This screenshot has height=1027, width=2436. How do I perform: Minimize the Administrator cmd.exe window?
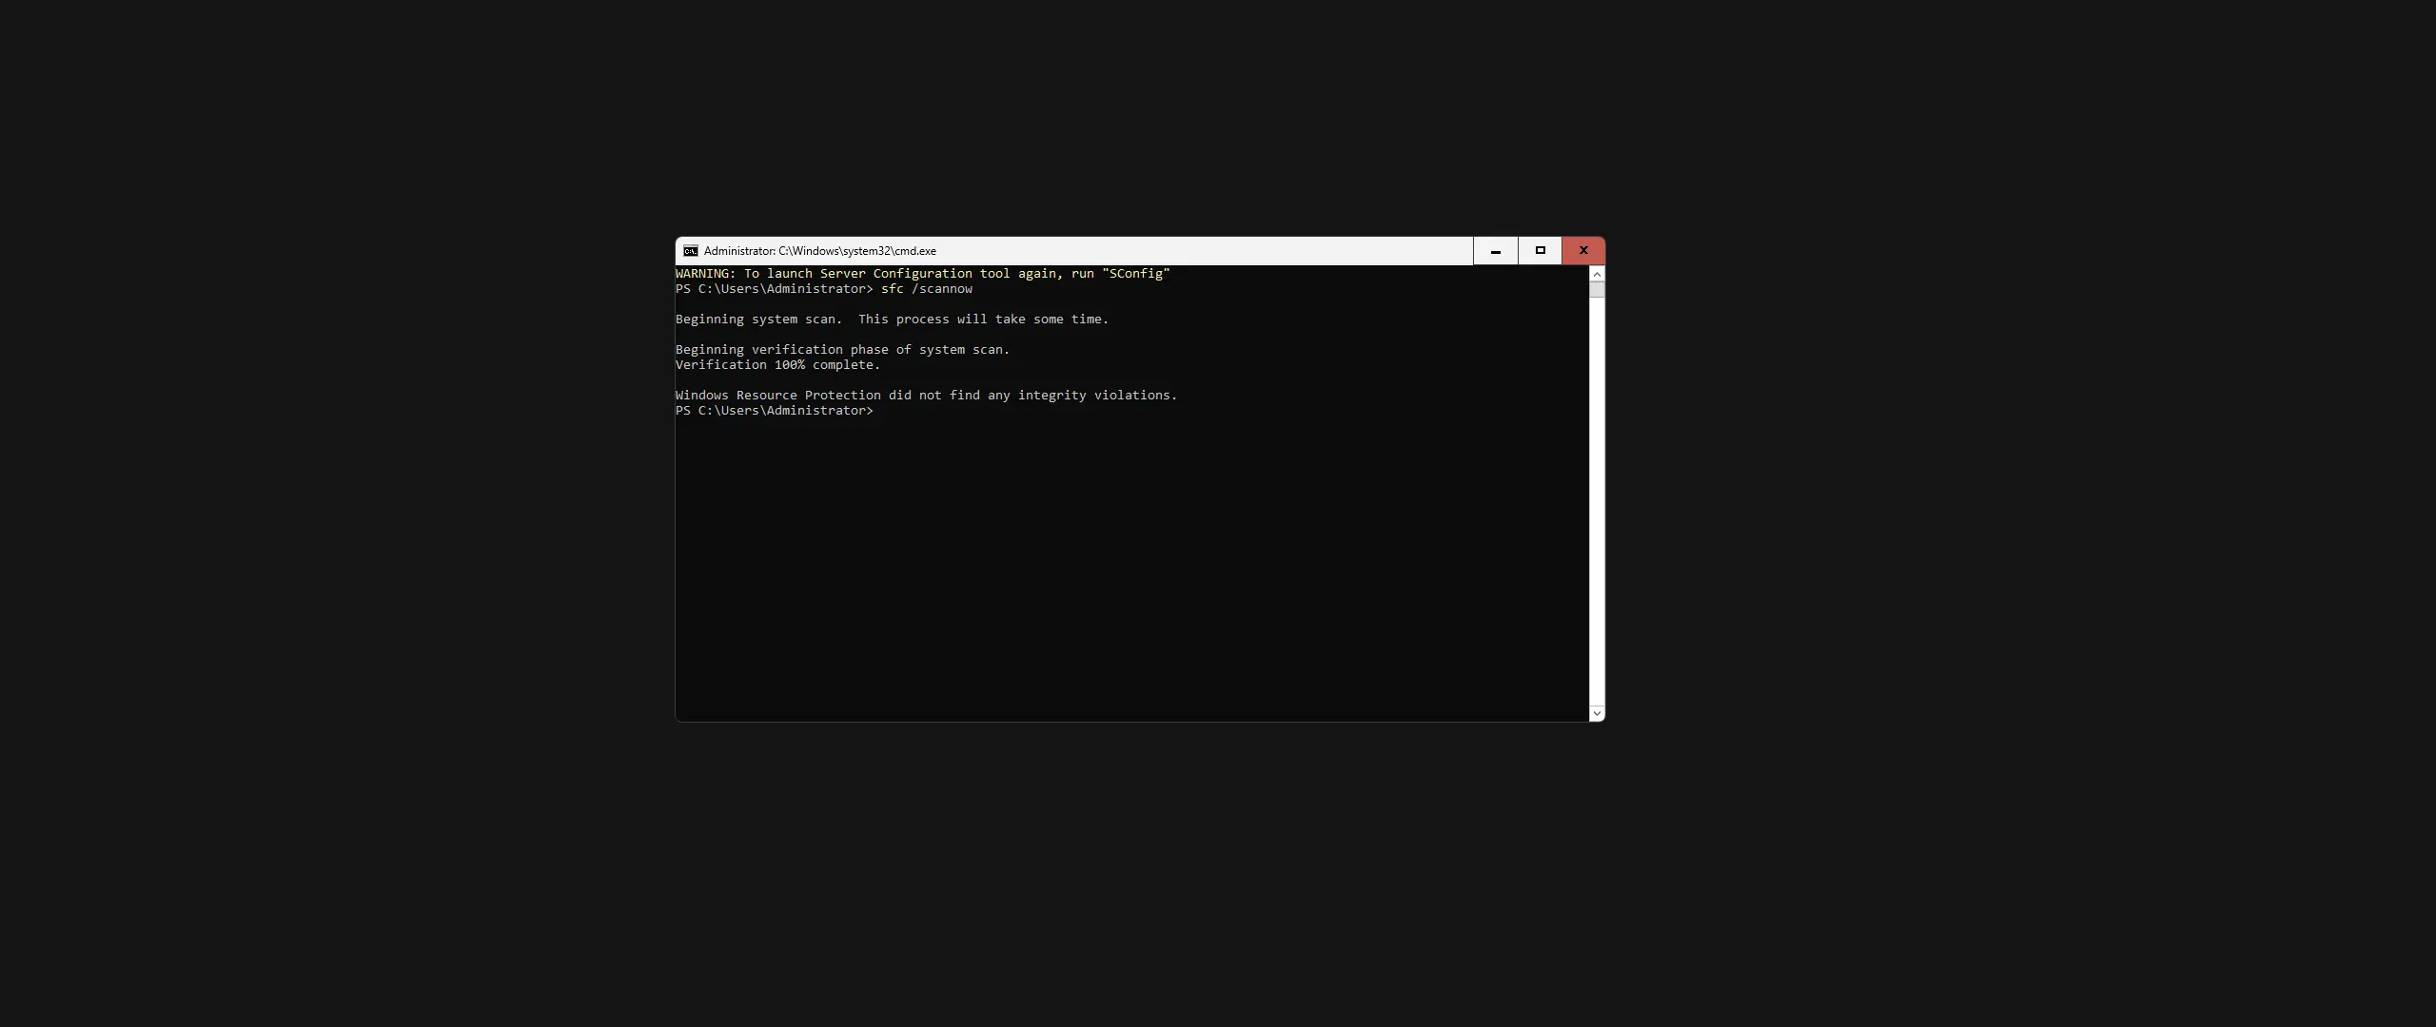[1495, 251]
